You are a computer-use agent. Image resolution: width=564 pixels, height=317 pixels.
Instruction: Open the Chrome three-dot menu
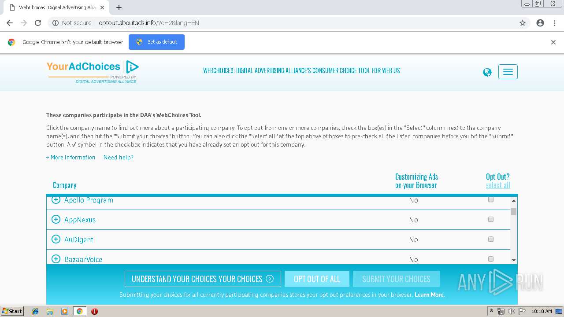[x=554, y=23]
